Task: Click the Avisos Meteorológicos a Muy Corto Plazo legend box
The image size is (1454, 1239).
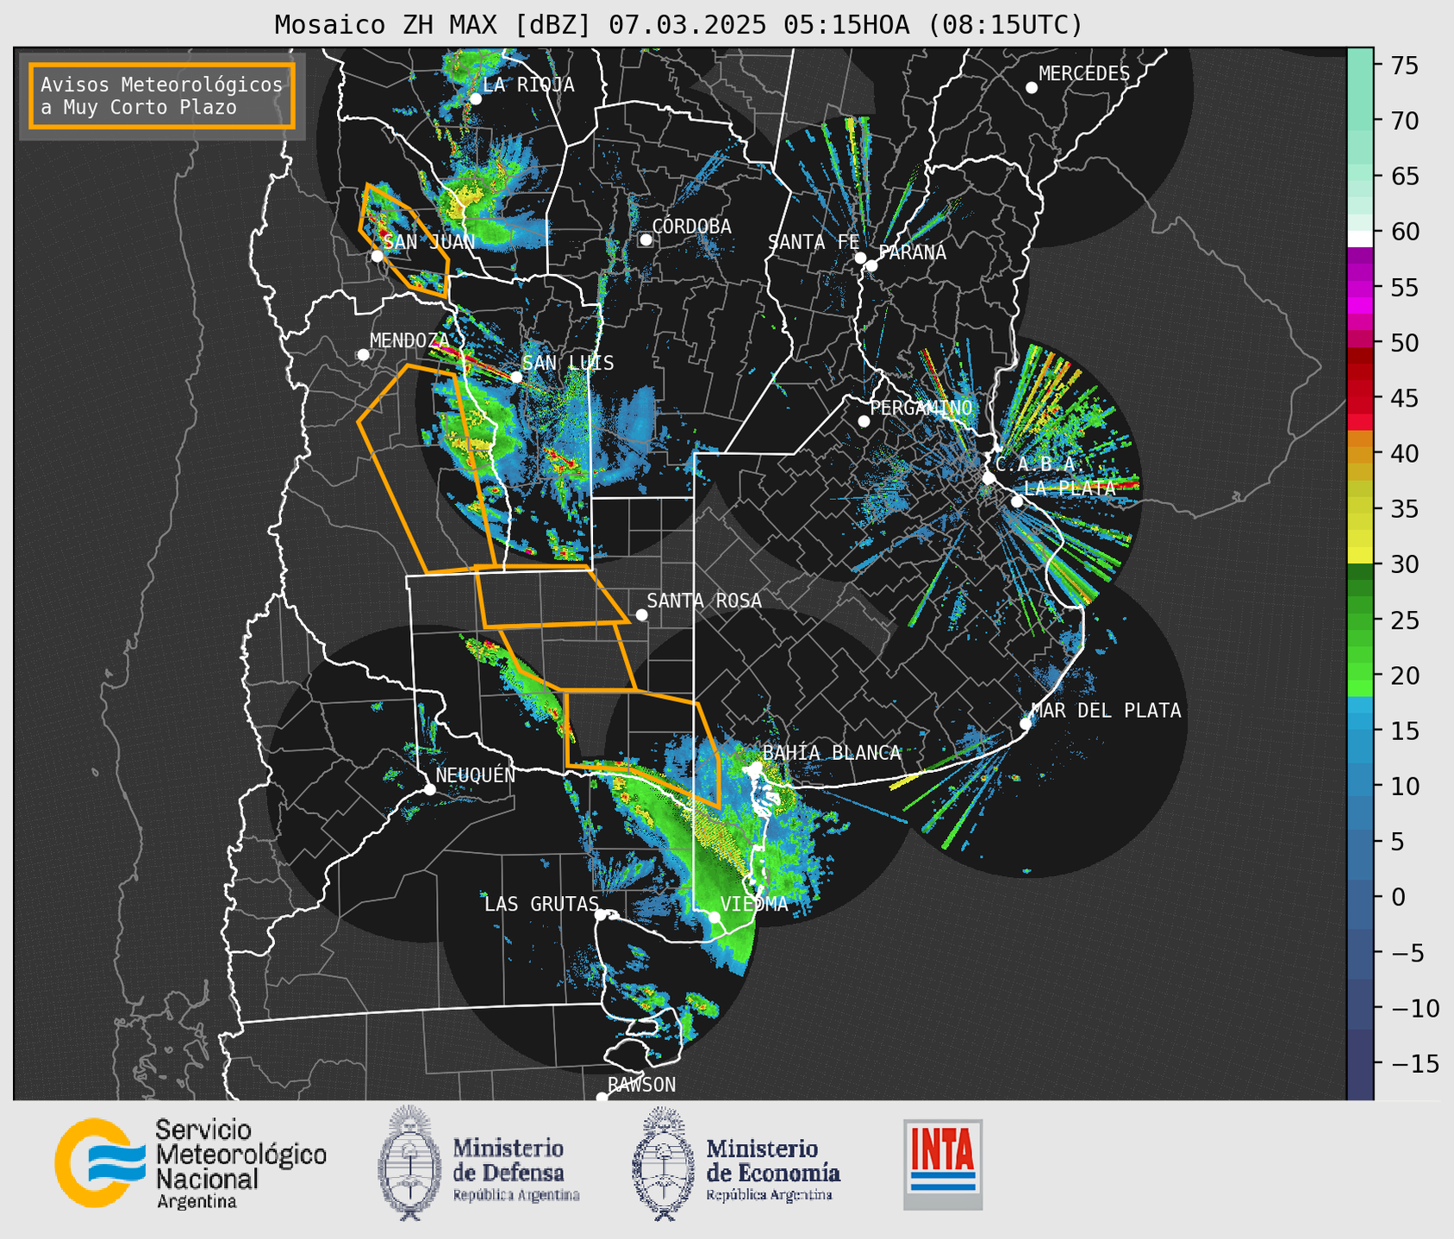Action: [x=162, y=96]
